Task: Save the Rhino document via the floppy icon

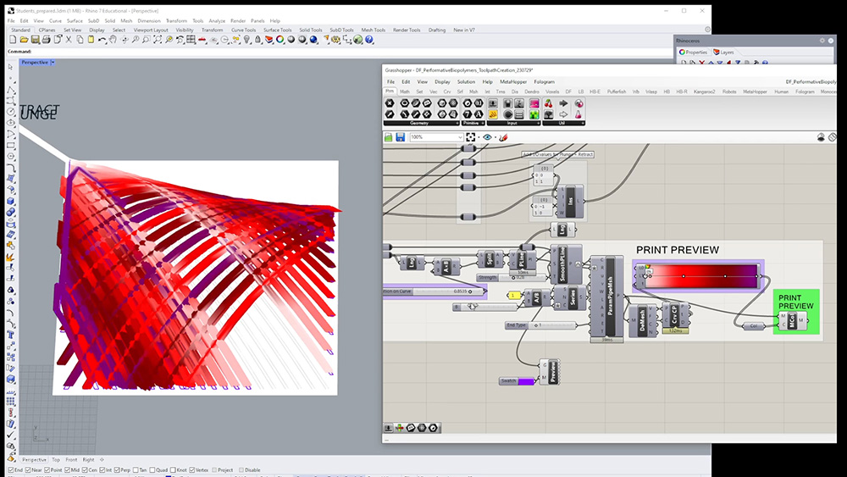Action: (x=35, y=40)
